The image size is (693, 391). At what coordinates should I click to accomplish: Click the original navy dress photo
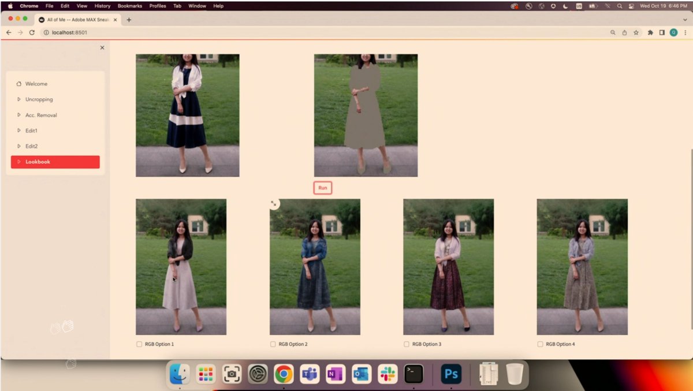(188, 116)
